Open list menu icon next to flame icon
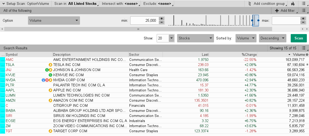Image resolution: width=309 pixels, height=136 pixels. pyautogui.click(x=304, y=3)
